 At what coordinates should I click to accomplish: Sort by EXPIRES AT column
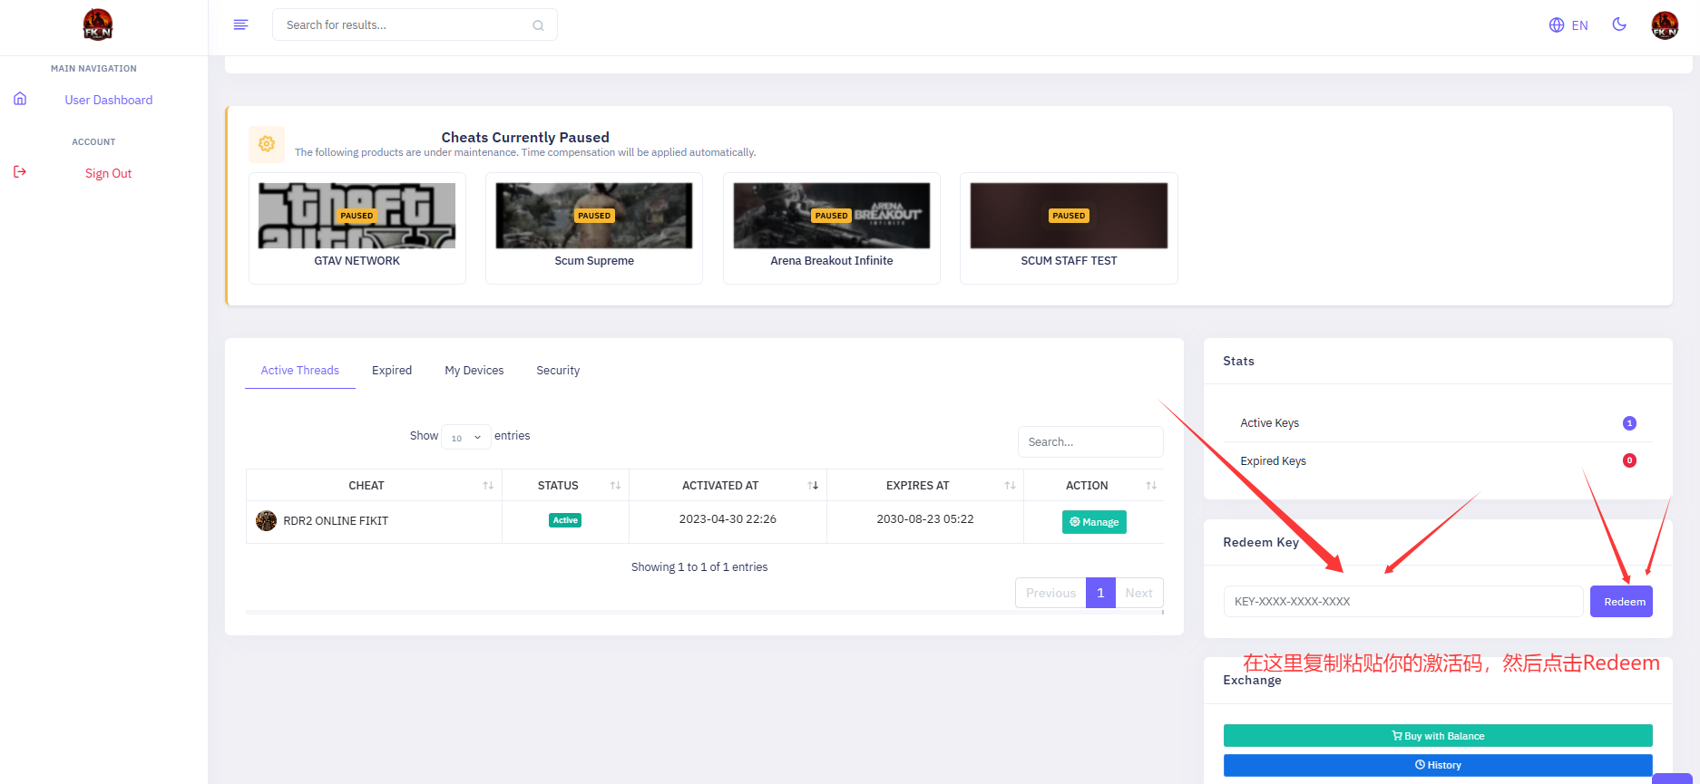pos(925,486)
